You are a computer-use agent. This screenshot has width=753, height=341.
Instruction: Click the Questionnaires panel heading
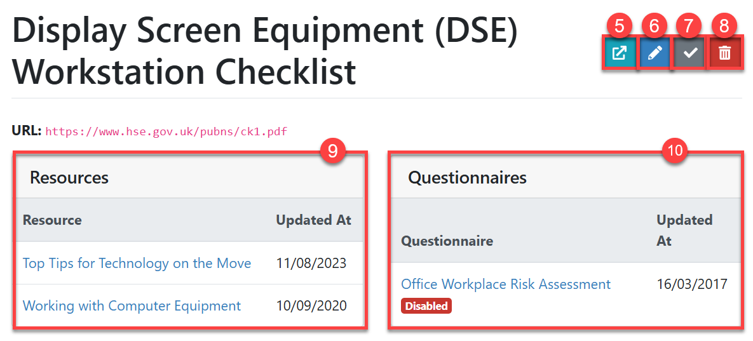coord(467,177)
